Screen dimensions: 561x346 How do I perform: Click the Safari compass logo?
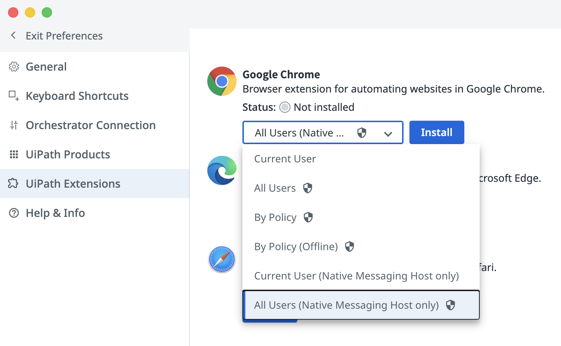(222, 259)
